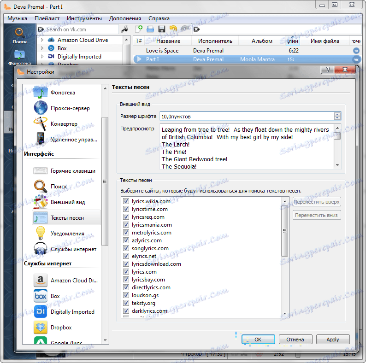Viewport: 366px width, 363px height.
Task: Sort by Исполнитель column header
Action: click(215, 41)
